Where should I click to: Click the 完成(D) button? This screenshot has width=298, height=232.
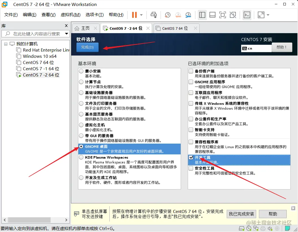click(87, 47)
